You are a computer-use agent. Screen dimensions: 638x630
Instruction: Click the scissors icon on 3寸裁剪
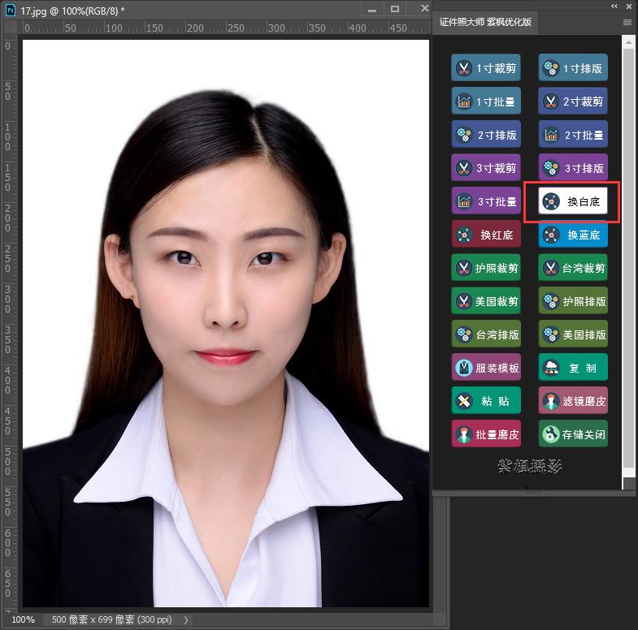point(464,167)
